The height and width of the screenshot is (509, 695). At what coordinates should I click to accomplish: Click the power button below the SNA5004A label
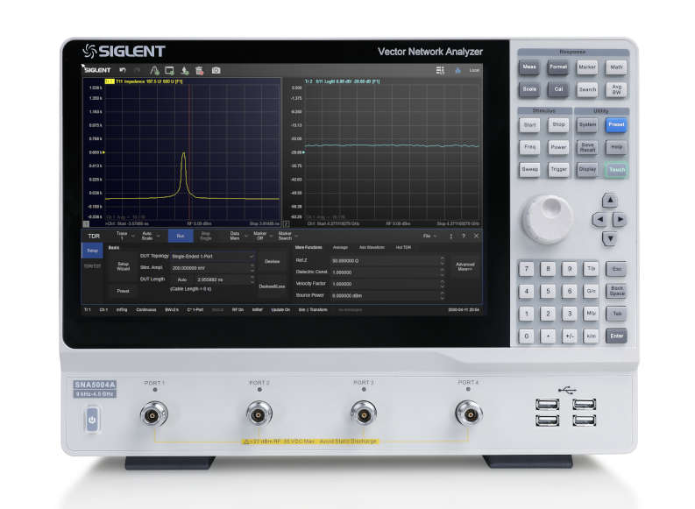[92, 420]
